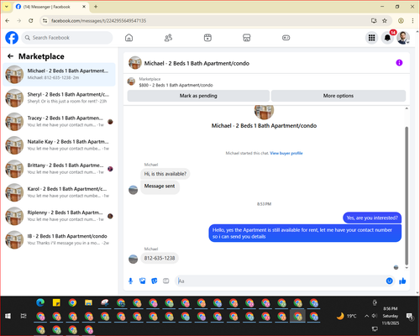Choose a sticker icon
This screenshot has width=420, height=336.
(x=155, y=281)
